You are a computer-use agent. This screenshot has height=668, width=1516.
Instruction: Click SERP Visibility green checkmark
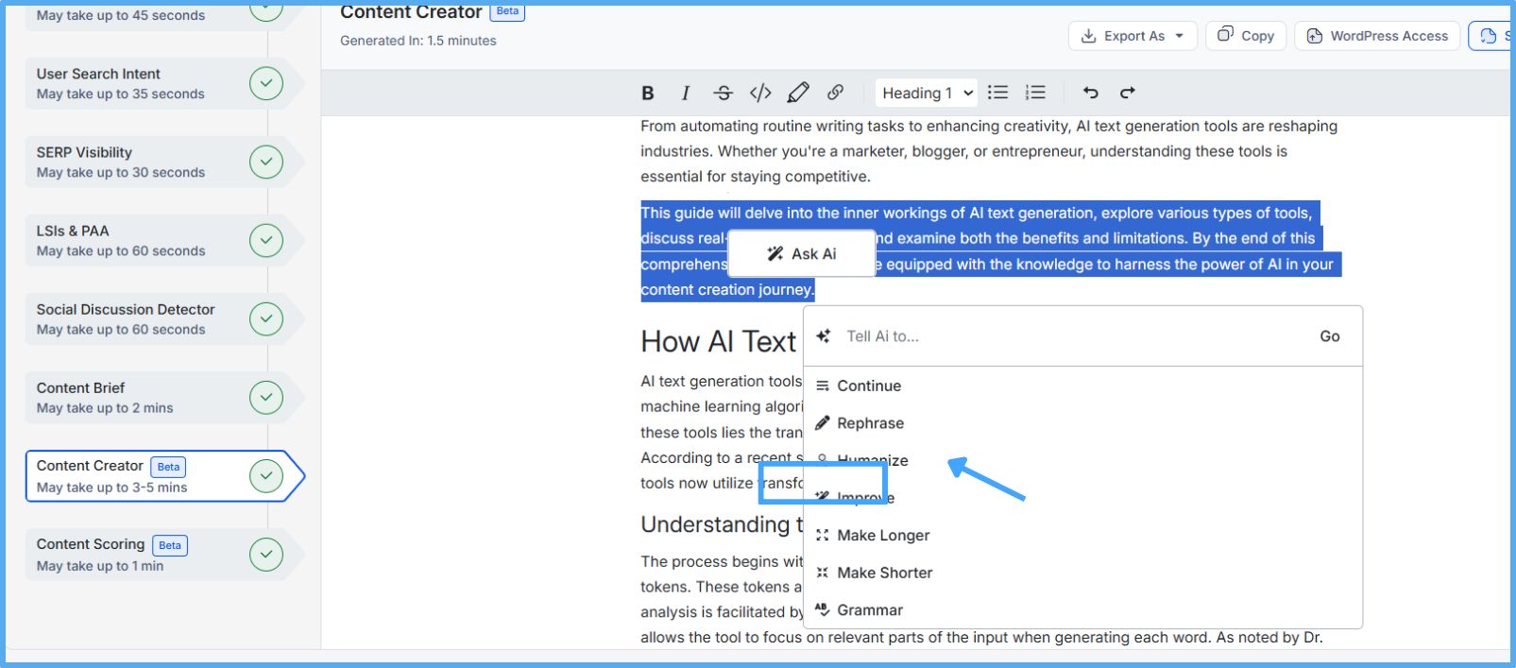coord(266,162)
